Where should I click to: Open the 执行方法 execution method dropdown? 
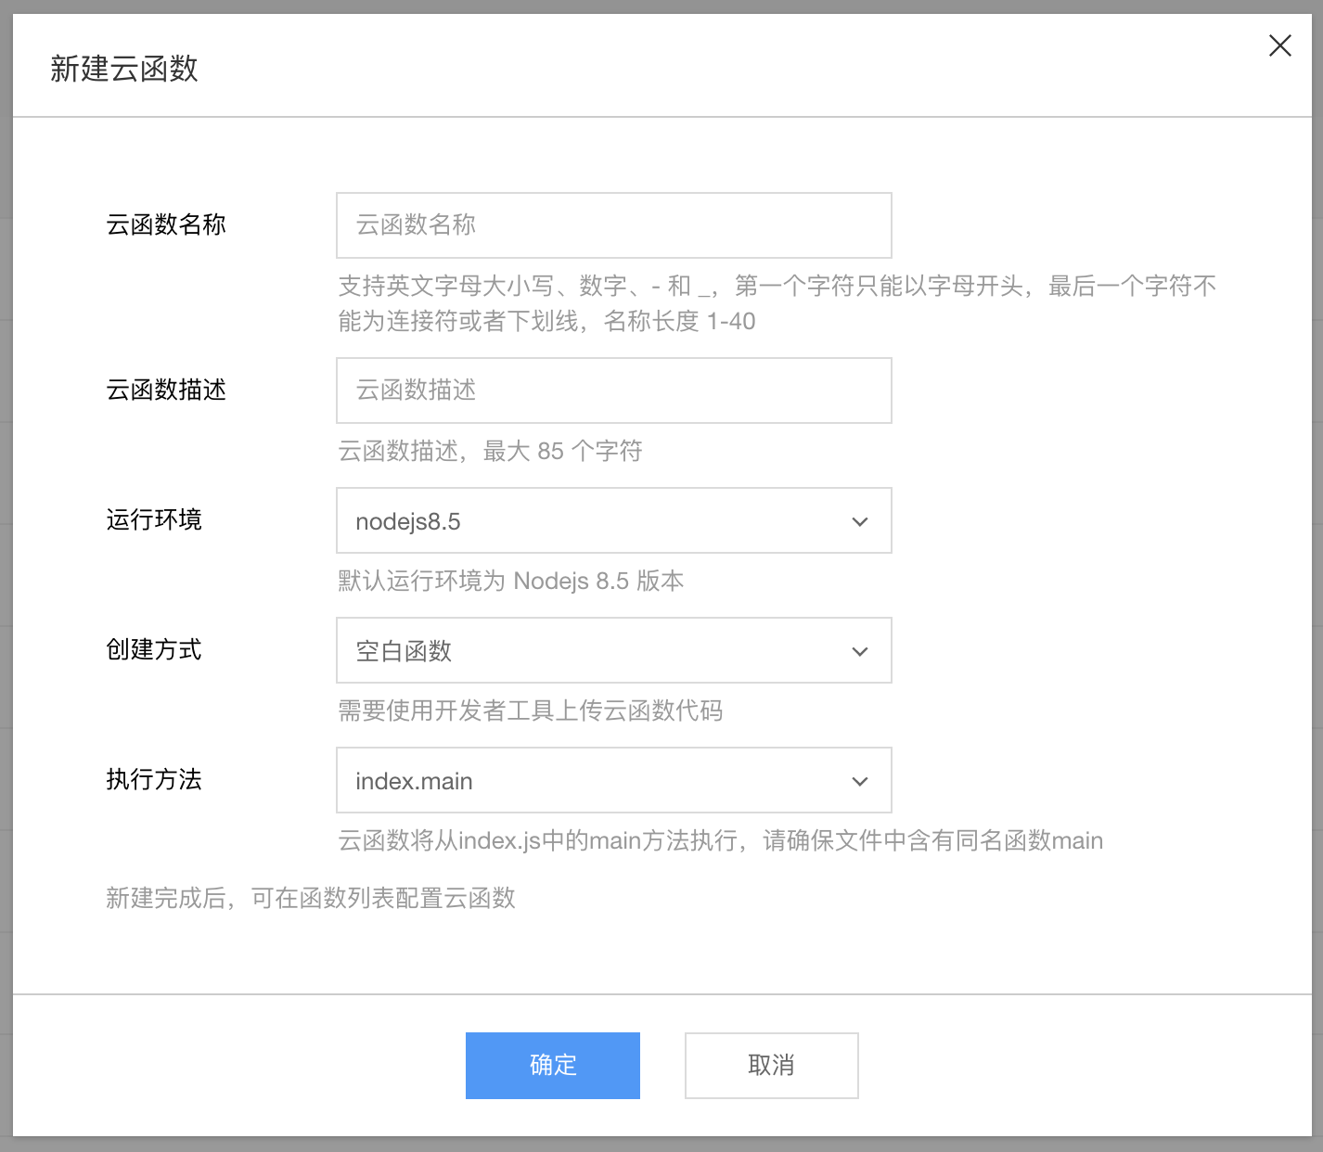pyautogui.click(x=613, y=780)
